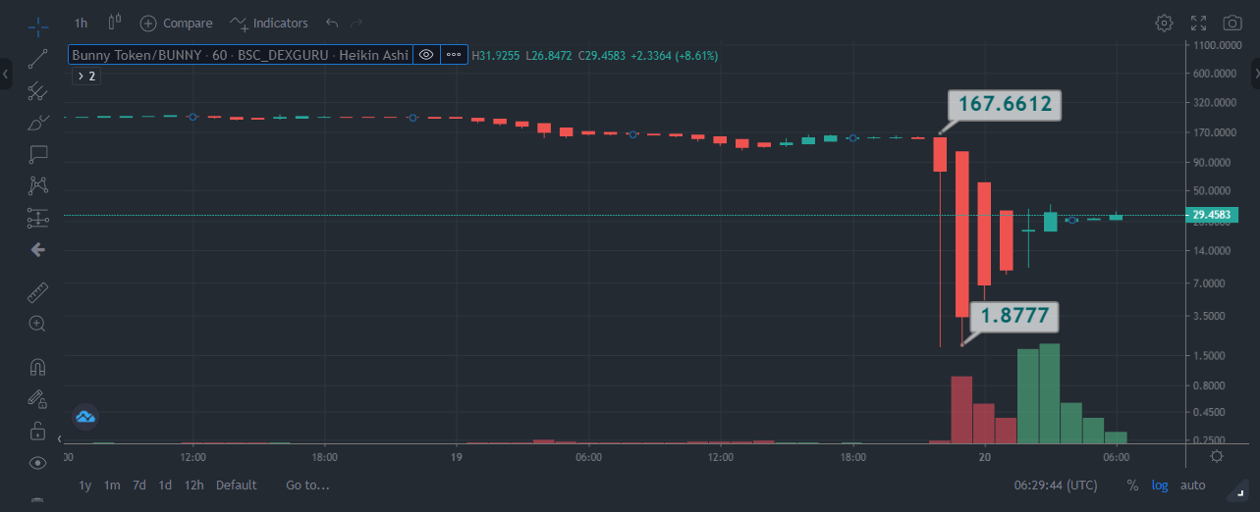Expand the right side panel arrow
1260x512 pixels.
click(x=1254, y=74)
